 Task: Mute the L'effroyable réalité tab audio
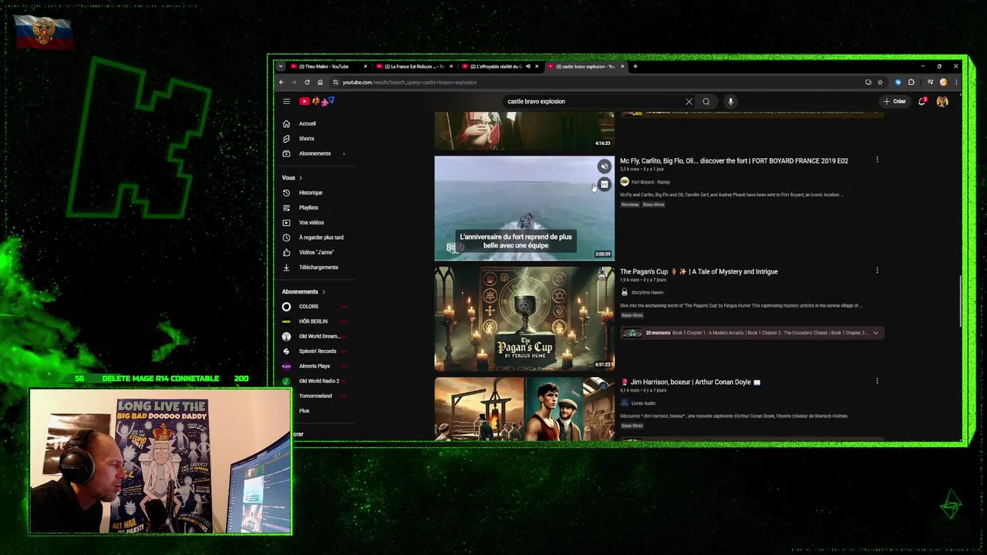click(527, 66)
